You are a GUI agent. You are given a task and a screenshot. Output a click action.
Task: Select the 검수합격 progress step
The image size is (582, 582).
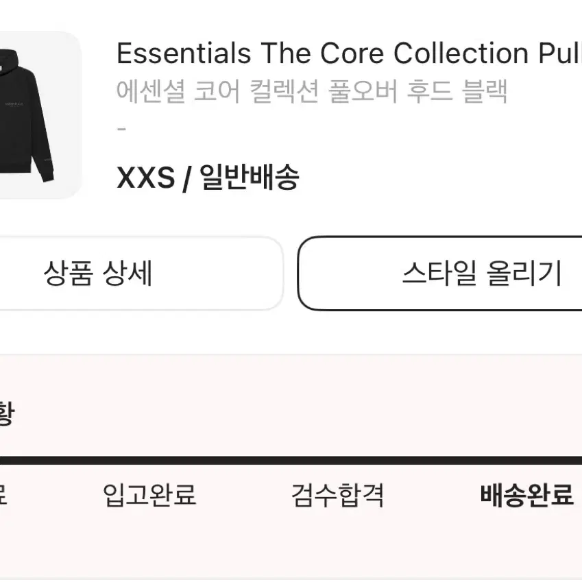click(x=337, y=495)
